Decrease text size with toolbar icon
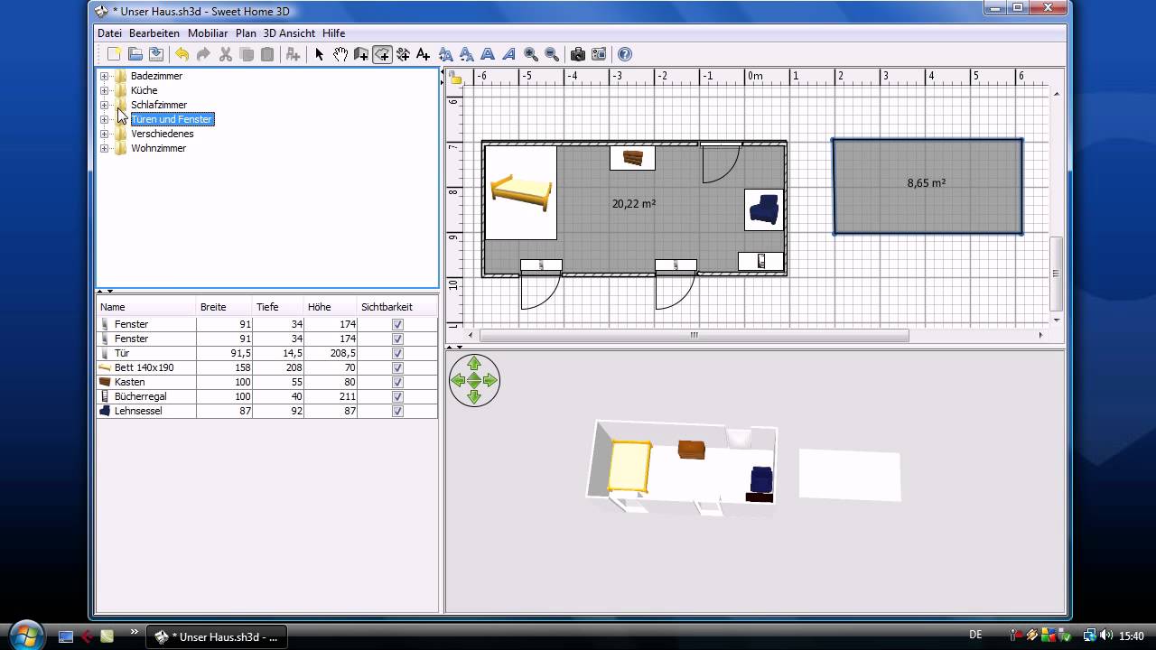This screenshot has width=1156, height=650. click(467, 54)
